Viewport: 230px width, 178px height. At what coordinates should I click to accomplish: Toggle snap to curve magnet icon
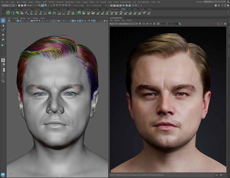[57, 5]
